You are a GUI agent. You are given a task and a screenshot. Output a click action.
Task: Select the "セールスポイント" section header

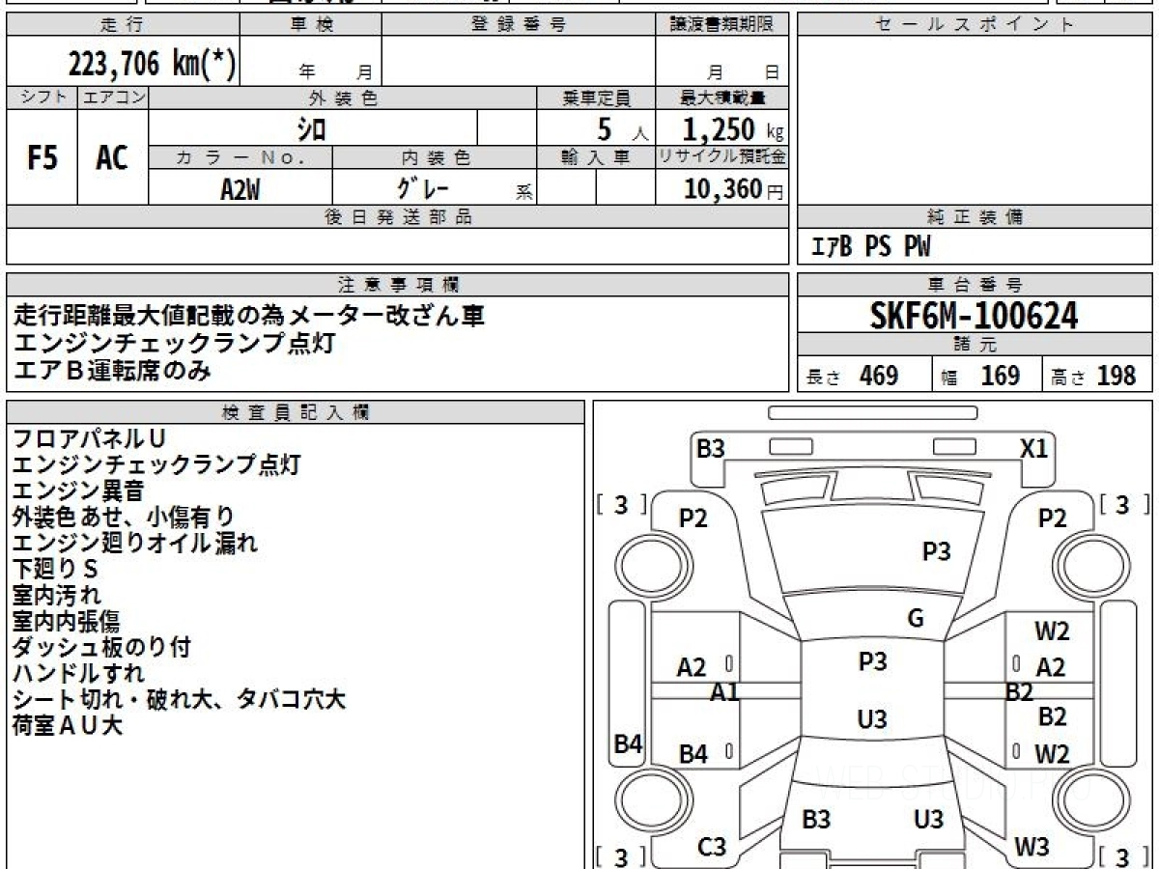coord(975,25)
